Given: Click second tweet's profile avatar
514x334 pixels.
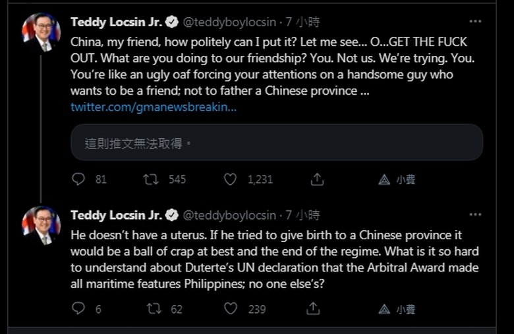Looking at the screenshot, I should tap(41, 225).
